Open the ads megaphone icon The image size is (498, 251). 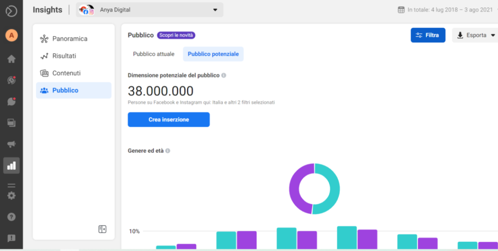click(12, 144)
